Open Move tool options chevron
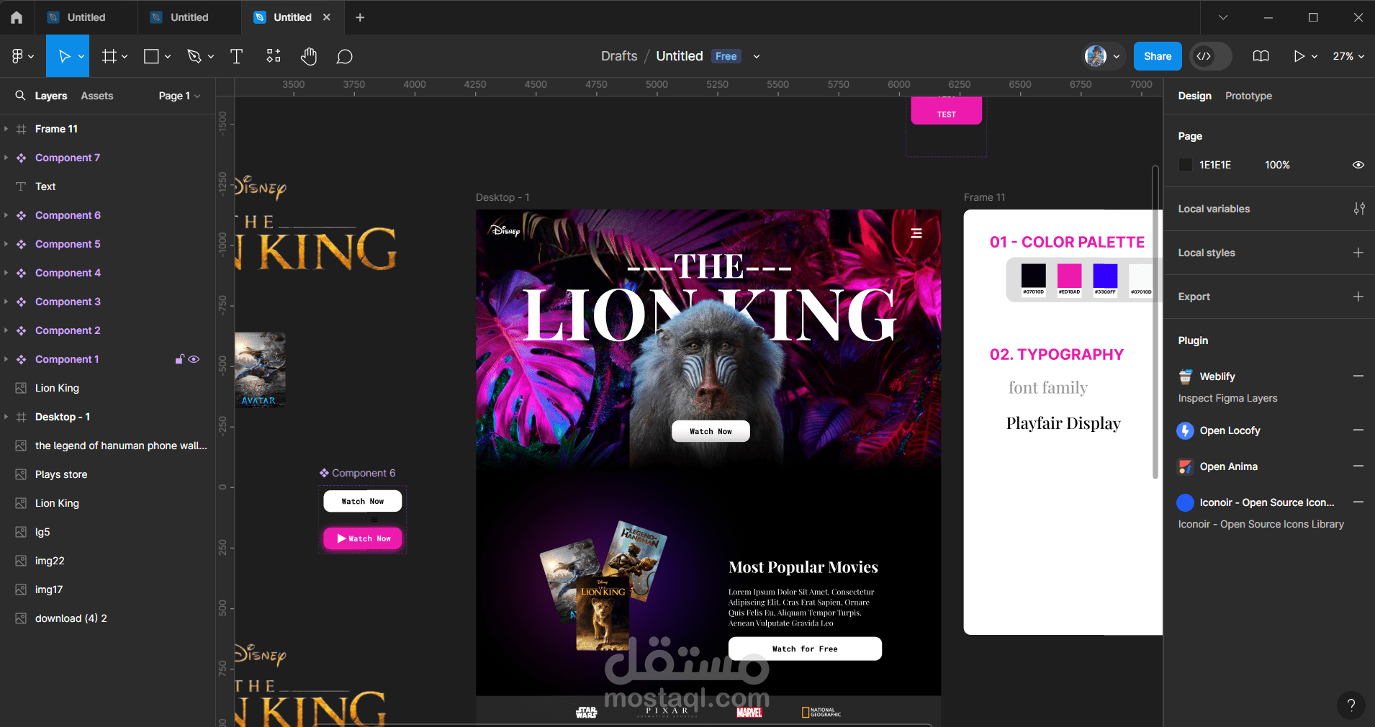 [x=81, y=56]
